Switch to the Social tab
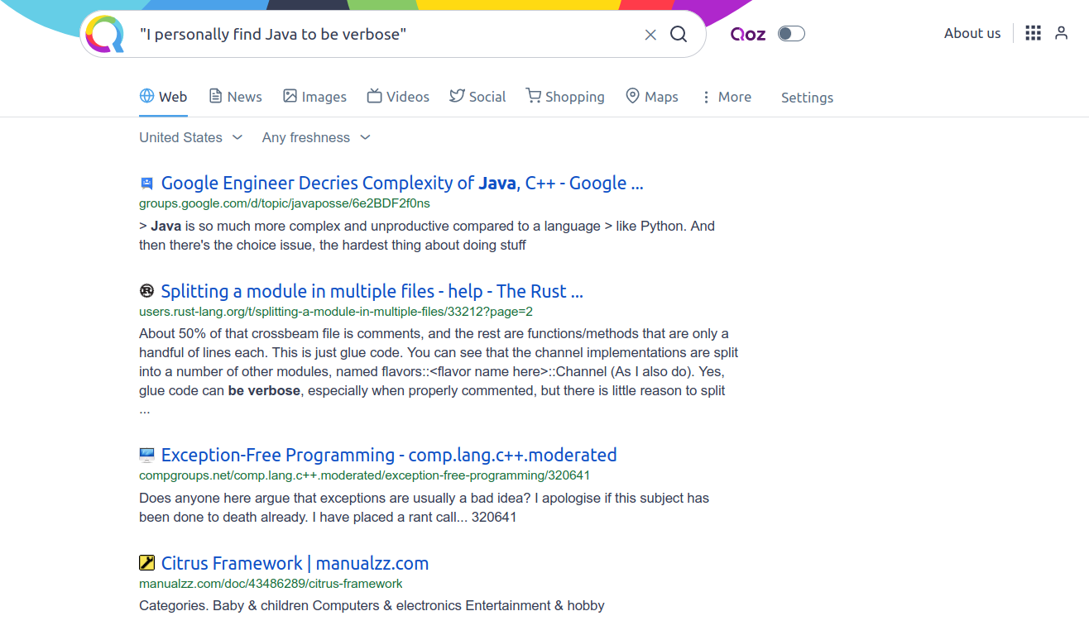 (x=477, y=97)
